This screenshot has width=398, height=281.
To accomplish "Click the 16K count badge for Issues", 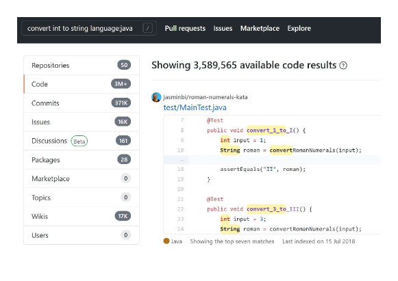I will 123,122.
